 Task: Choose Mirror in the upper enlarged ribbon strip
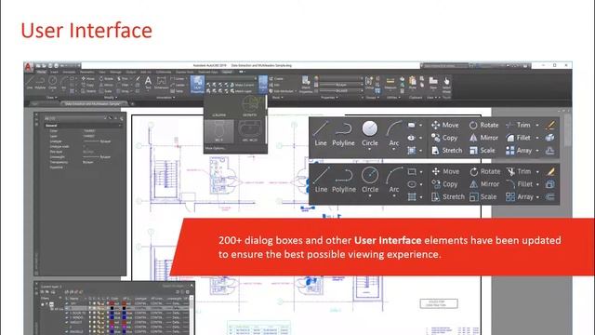pyautogui.click(x=483, y=138)
